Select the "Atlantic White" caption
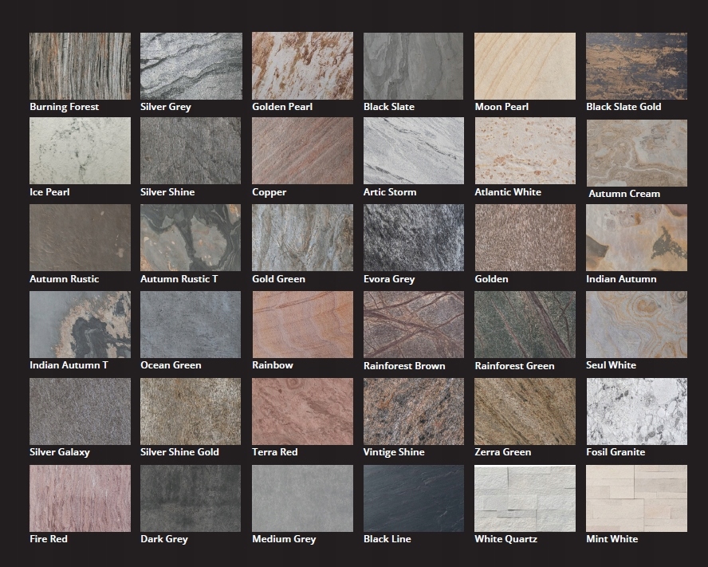This screenshot has height=567, width=708. pos(508,192)
